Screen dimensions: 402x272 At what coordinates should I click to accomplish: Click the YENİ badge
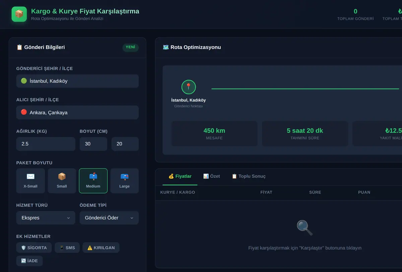(130, 47)
